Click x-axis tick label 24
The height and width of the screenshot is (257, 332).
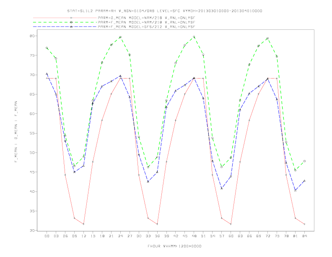coord(120,236)
